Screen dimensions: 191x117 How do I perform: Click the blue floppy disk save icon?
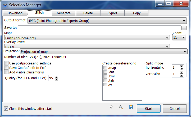click(131, 107)
